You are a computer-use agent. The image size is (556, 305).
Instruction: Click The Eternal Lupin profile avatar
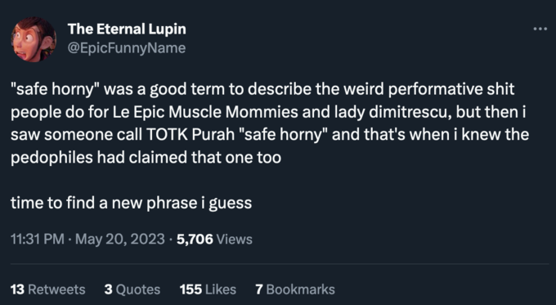34,39
